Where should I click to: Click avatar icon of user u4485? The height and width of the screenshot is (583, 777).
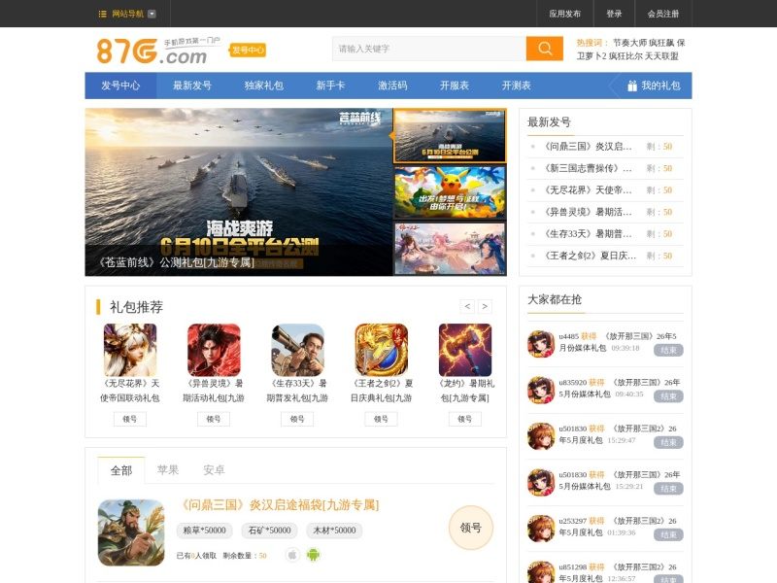[x=541, y=344]
